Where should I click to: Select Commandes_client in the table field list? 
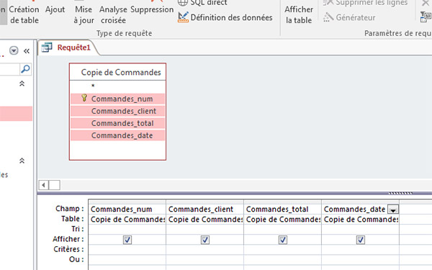pos(117,111)
